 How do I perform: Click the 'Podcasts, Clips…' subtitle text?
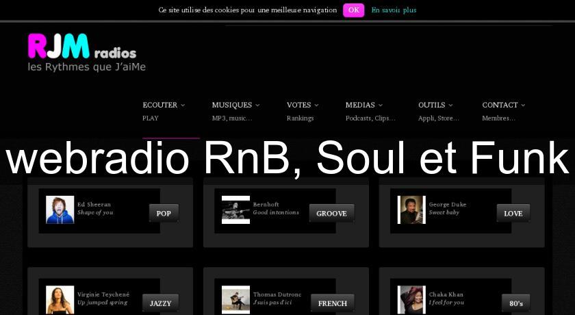[370, 118]
